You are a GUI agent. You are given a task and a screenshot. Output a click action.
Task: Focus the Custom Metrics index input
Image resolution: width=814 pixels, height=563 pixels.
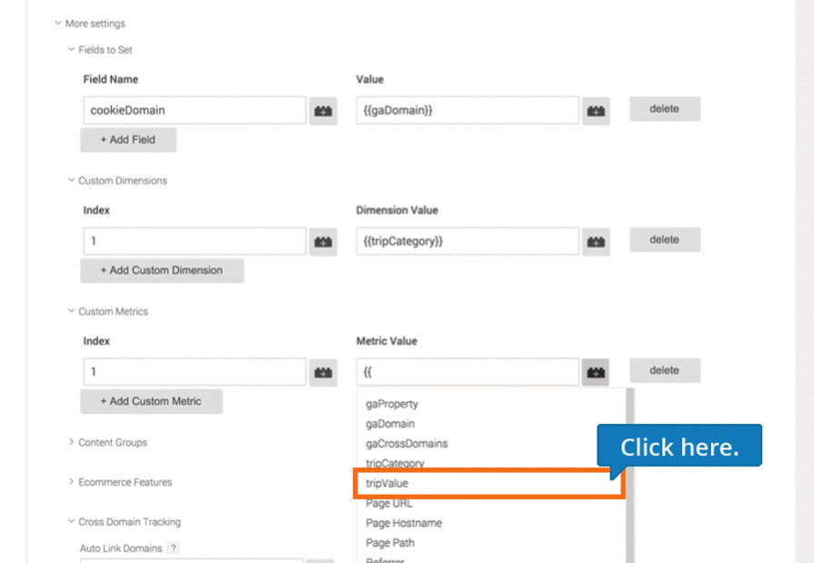click(195, 372)
